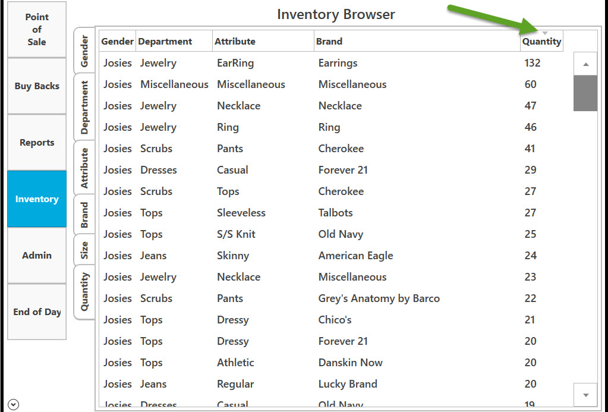Click the scroll down arrow button

pos(585,395)
